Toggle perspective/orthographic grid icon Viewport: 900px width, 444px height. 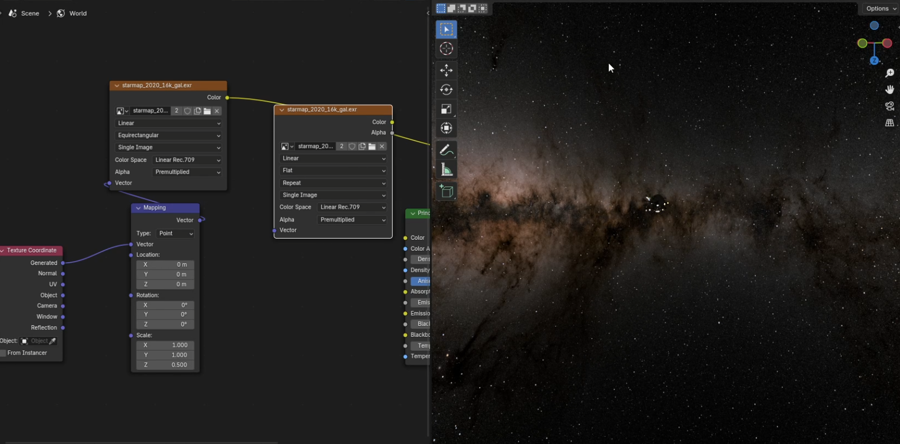[x=890, y=123]
